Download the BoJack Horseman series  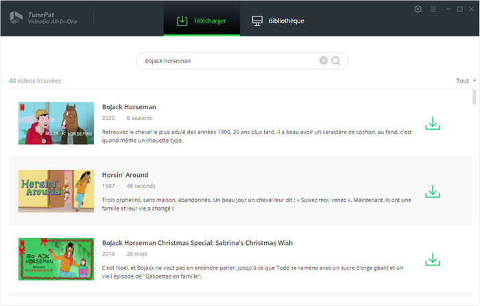tap(433, 123)
